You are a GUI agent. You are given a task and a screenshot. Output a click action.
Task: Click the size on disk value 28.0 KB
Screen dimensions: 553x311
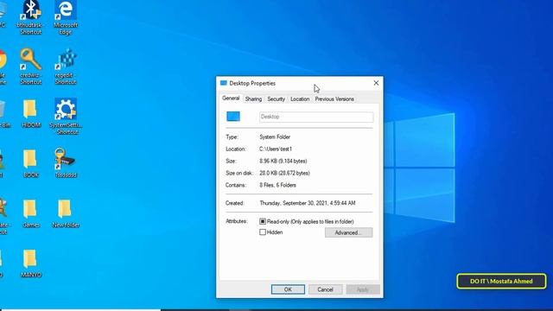click(x=284, y=173)
